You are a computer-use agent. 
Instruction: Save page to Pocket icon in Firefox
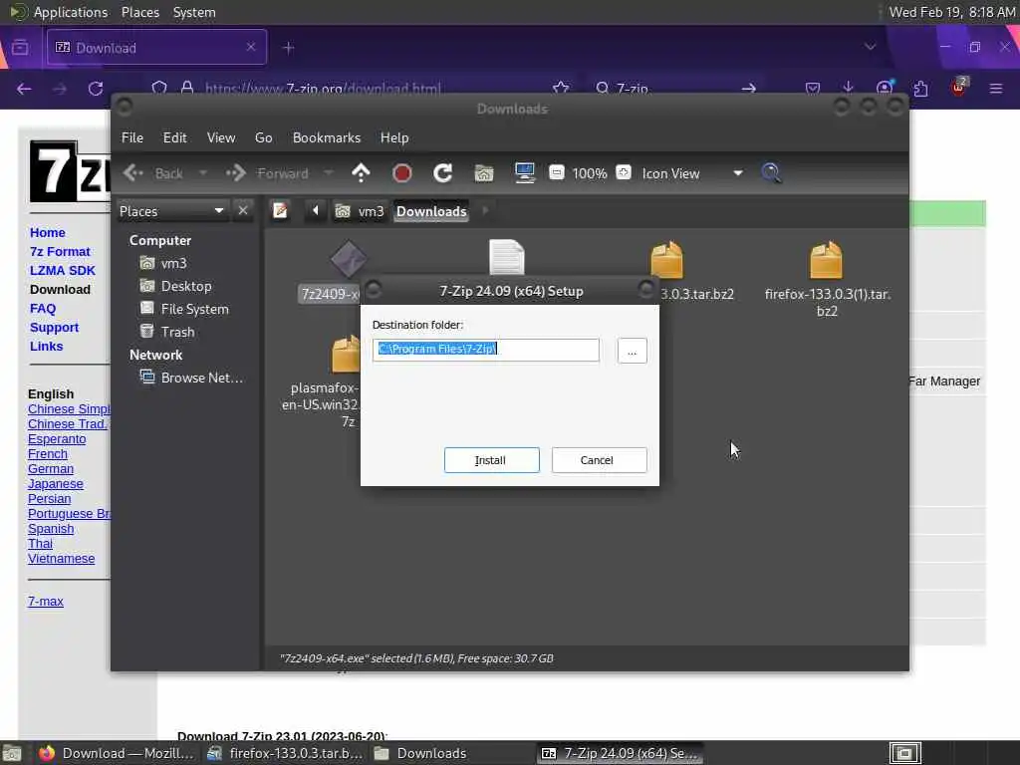pos(812,88)
